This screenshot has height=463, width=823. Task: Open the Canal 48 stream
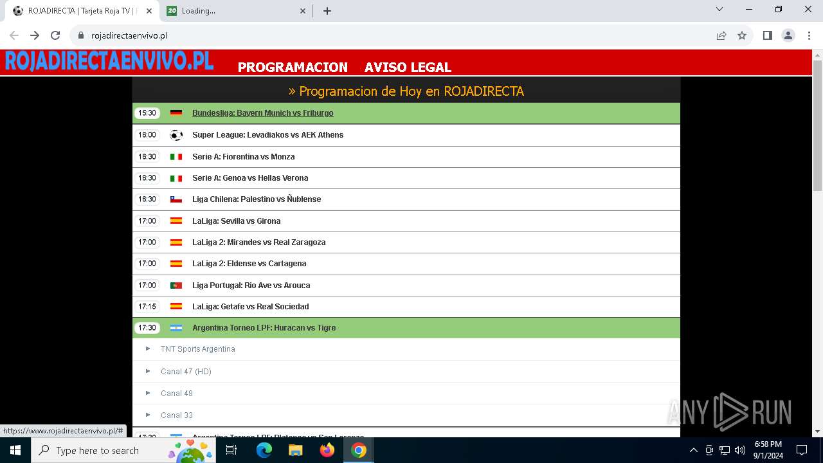177,394
